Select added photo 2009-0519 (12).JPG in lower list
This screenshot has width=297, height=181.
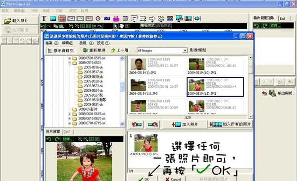click(x=144, y=145)
